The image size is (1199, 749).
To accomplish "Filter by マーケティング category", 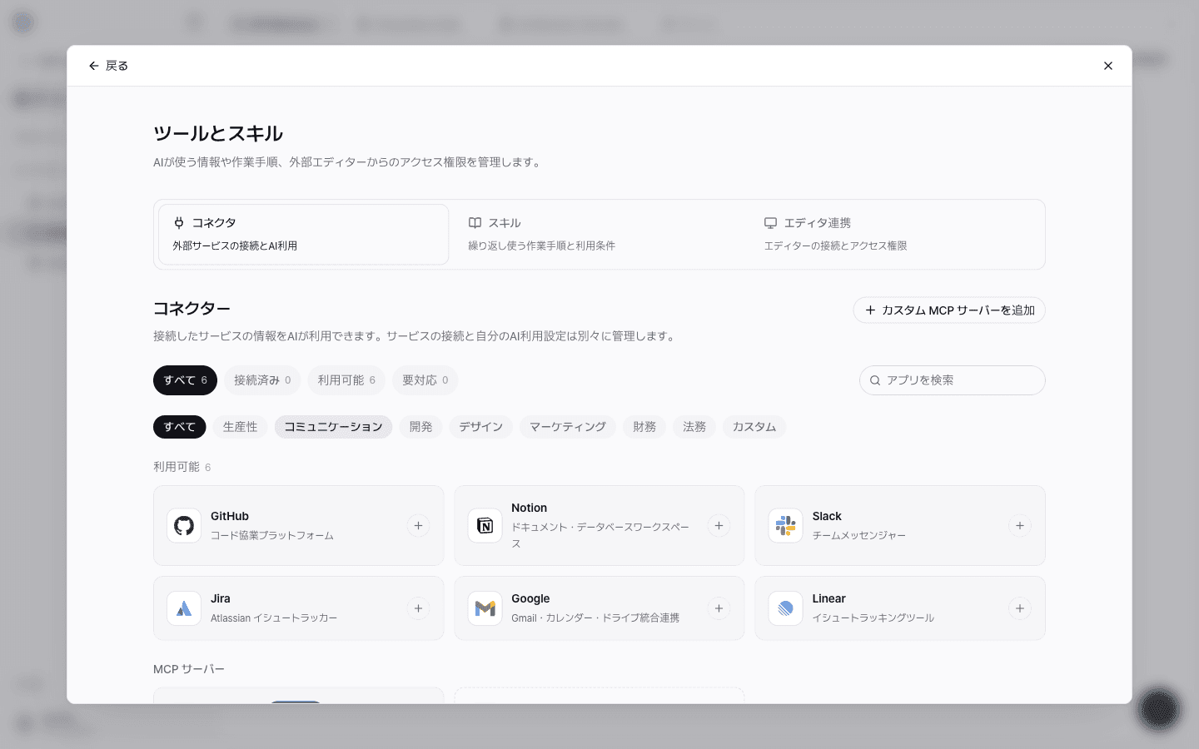I will (x=568, y=427).
